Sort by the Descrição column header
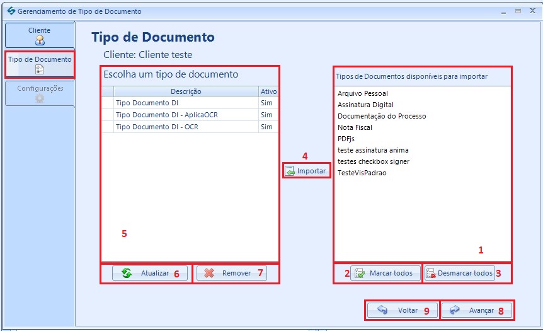Image resolution: width=543 pixels, height=331 pixels. [x=186, y=91]
